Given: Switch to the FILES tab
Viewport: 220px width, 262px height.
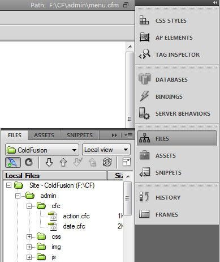Looking at the screenshot, I should (15, 136).
